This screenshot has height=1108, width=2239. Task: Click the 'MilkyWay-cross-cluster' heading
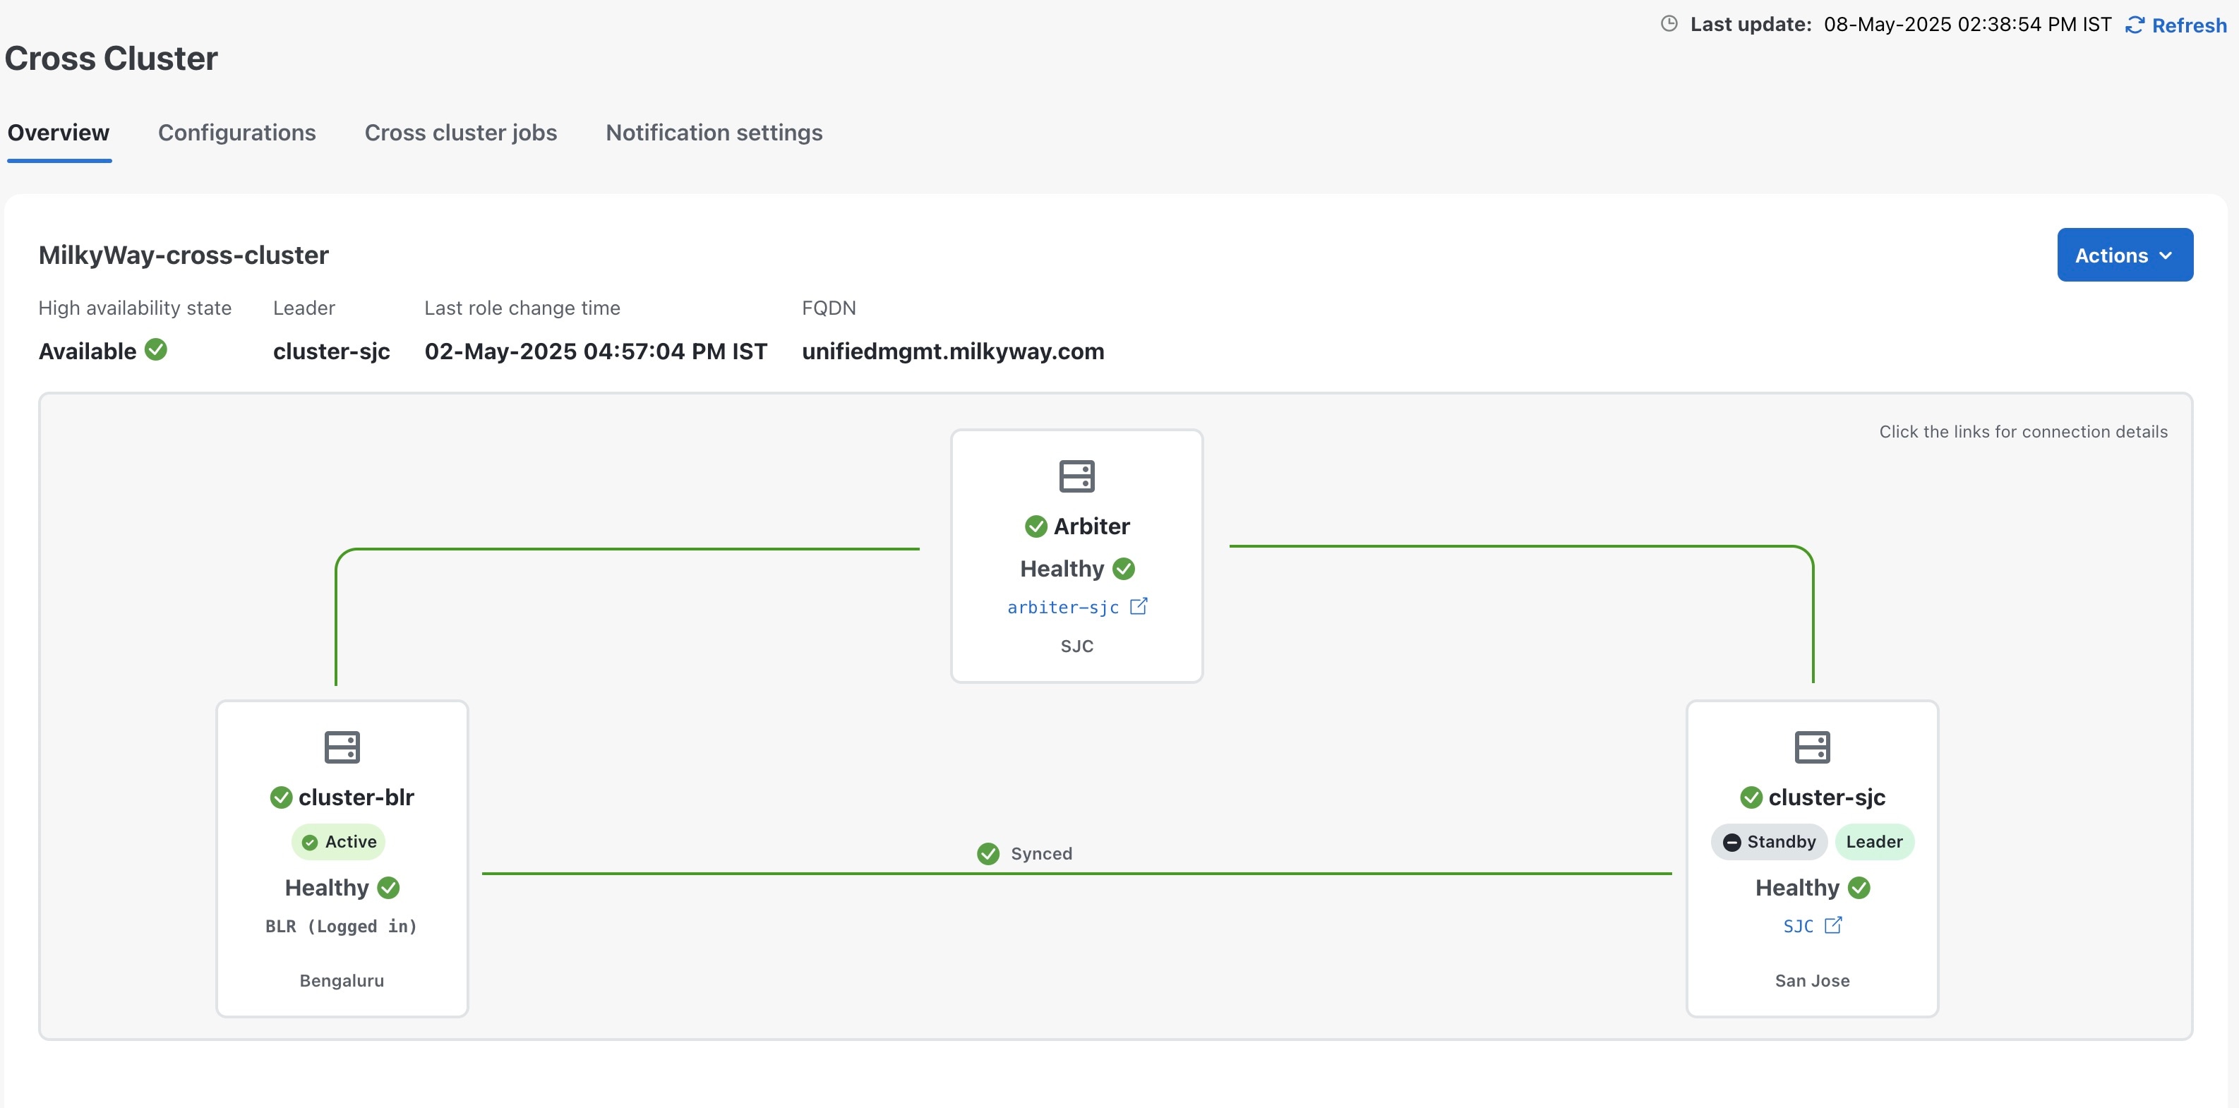[x=184, y=255]
